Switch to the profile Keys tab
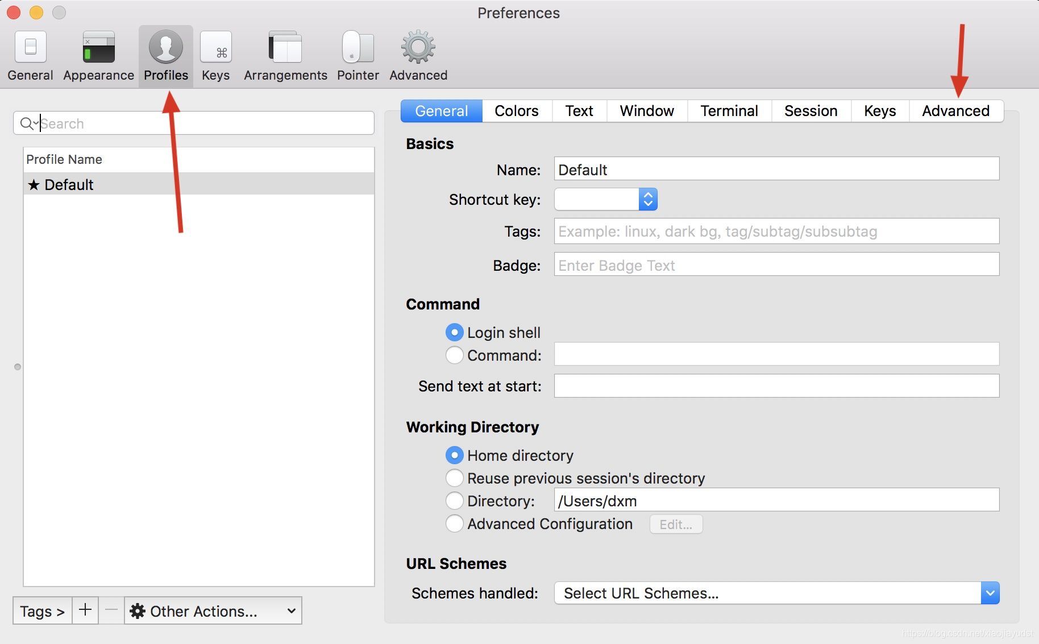 click(x=880, y=111)
